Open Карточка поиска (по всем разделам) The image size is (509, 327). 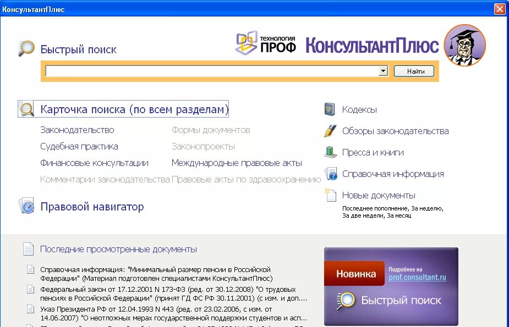(x=134, y=109)
